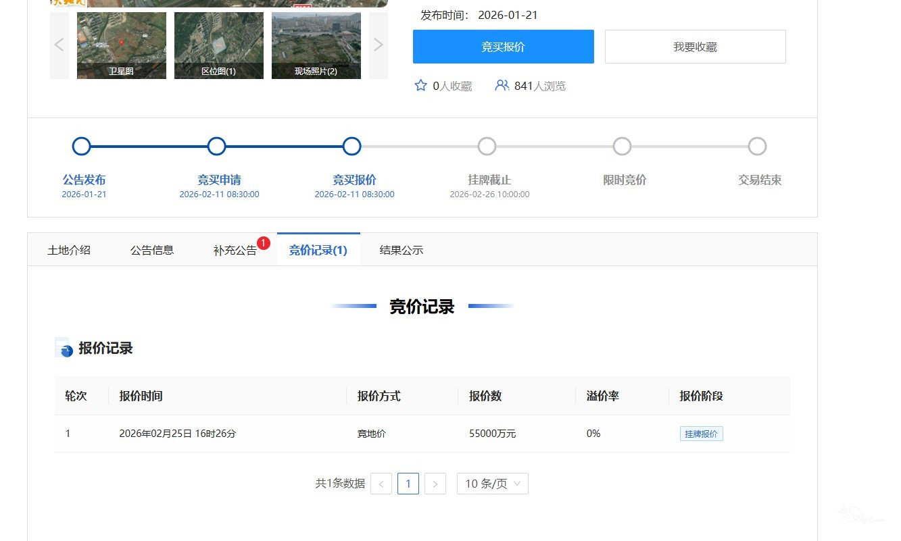Click the red badge on 补充公告
The width and height of the screenshot is (901, 541).
tap(264, 242)
